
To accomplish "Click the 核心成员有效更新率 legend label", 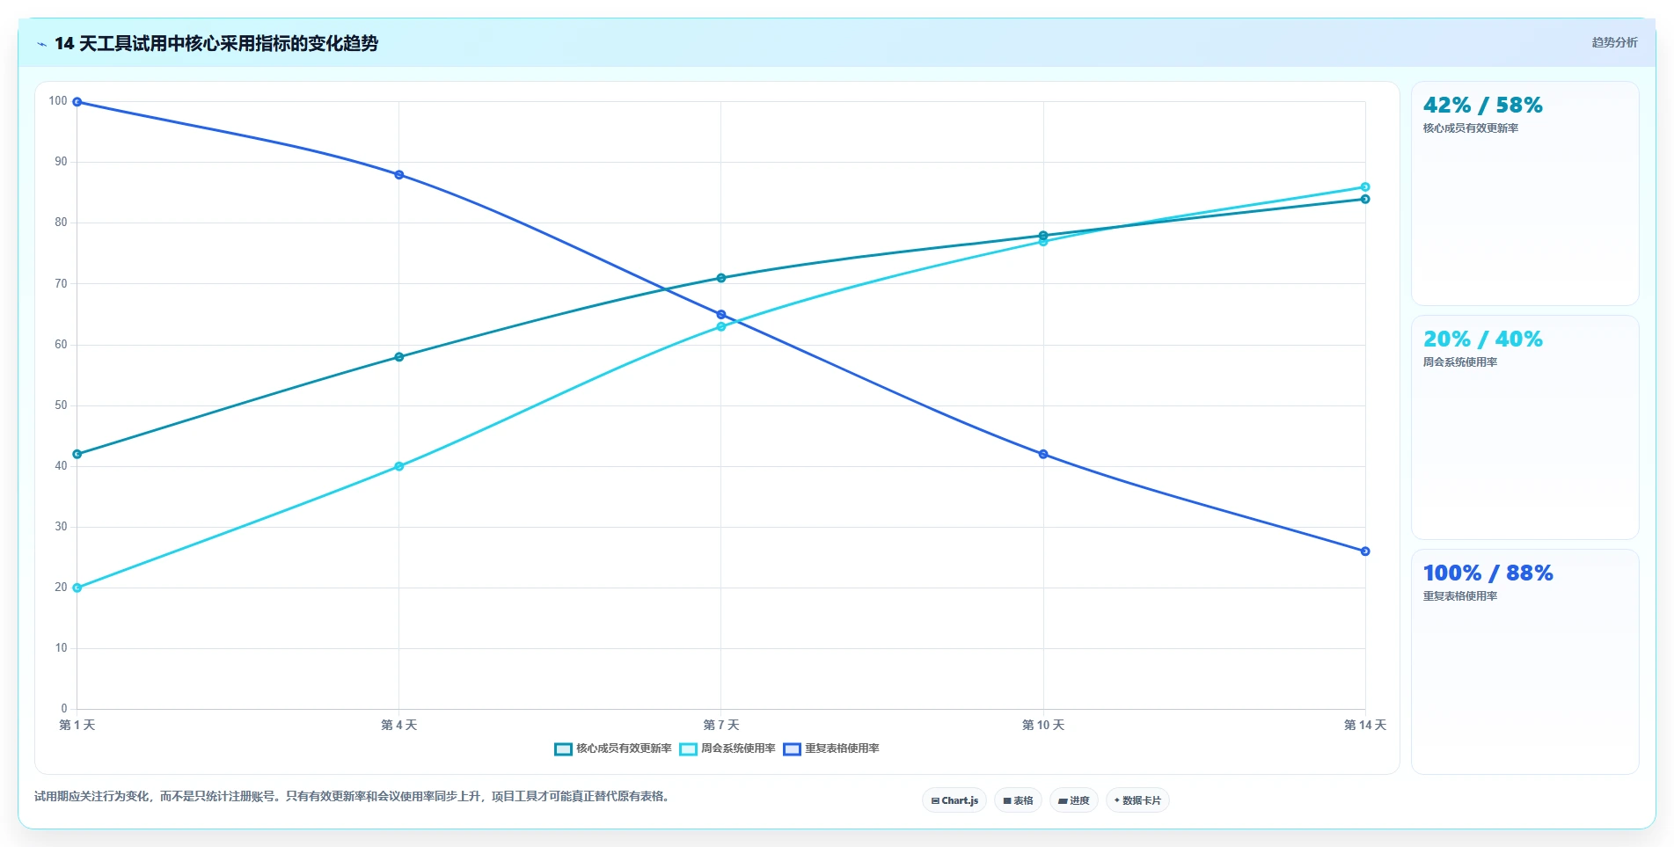I will point(624,748).
